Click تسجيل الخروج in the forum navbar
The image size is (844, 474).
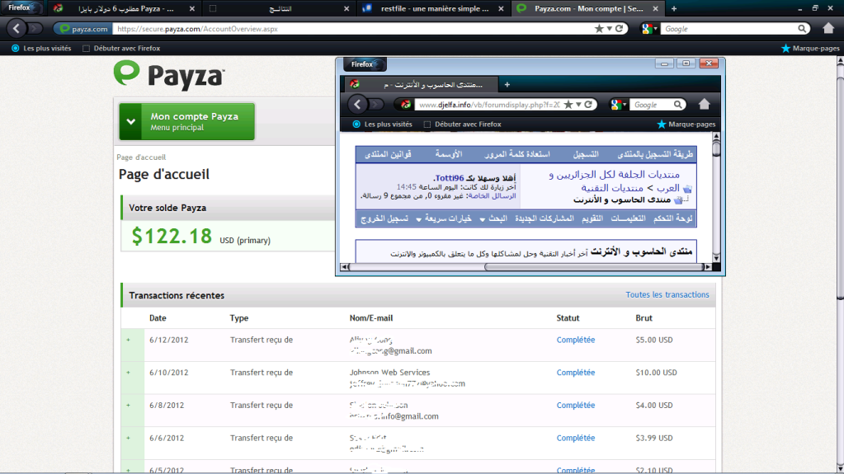[x=384, y=218]
